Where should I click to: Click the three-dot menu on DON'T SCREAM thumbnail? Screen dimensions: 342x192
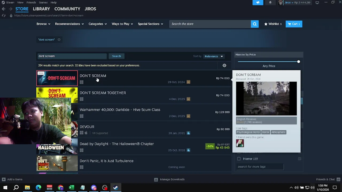click(x=41, y=73)
